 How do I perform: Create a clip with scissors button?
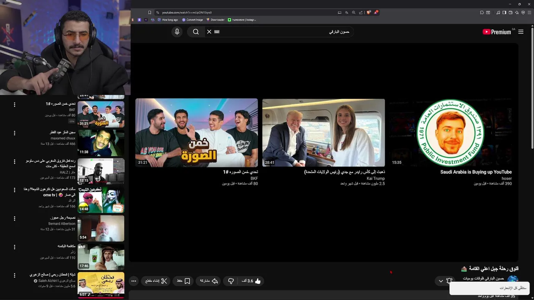pos(156,281)
